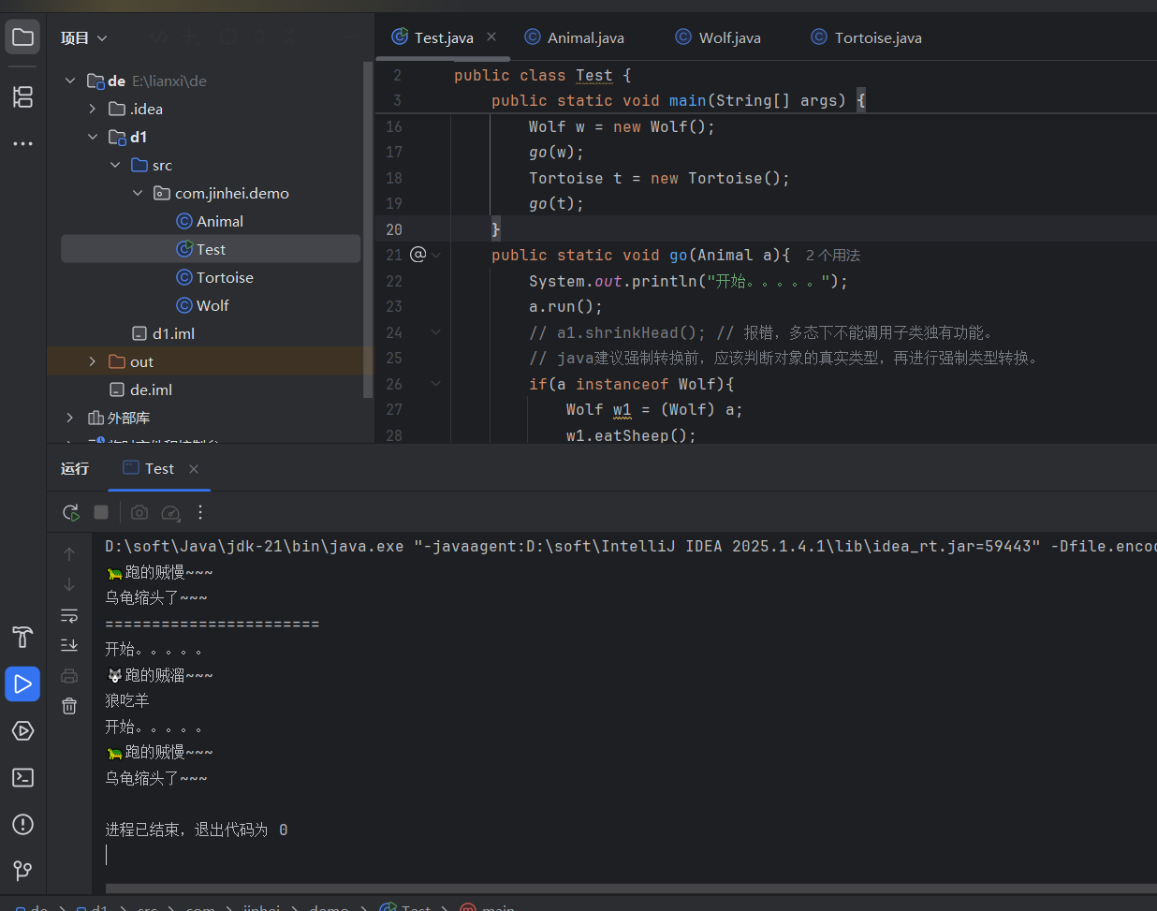Select the Test class in project tree
Image resolution: width=1157 pixels, height=911 pixels.
211,249
